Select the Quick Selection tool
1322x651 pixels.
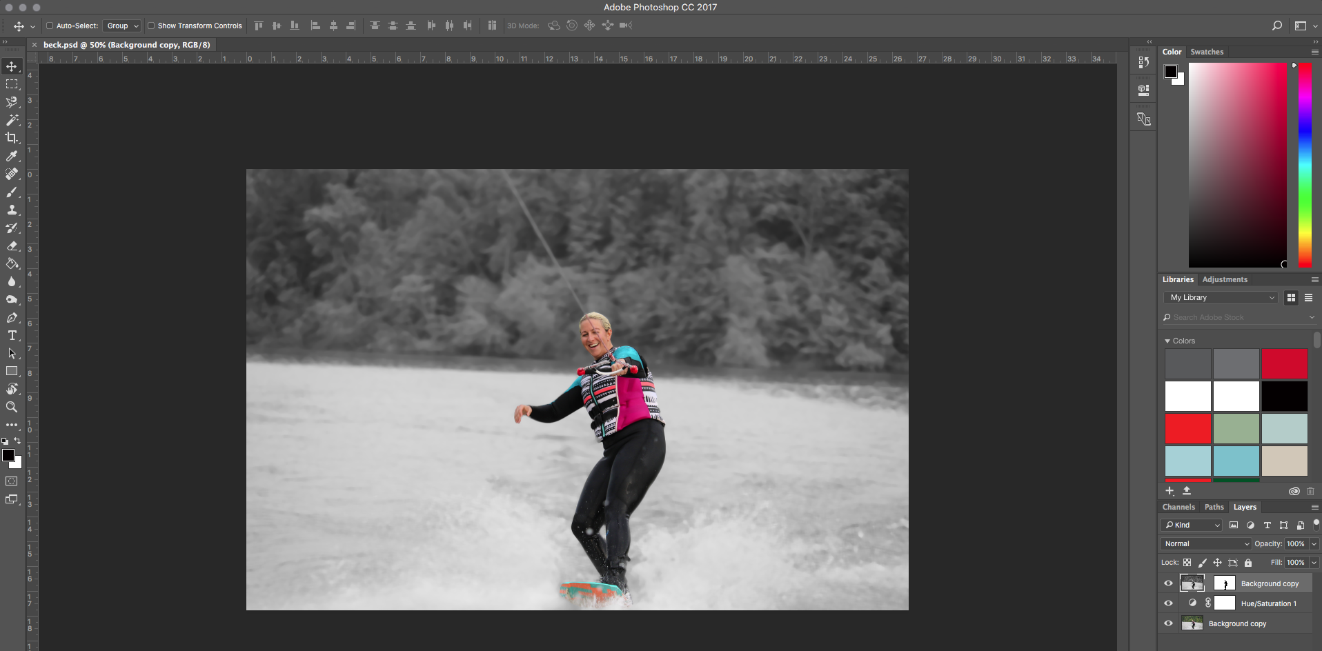[12, 102]
